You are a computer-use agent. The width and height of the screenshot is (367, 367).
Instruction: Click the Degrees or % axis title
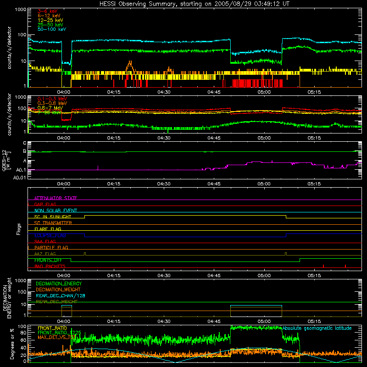12,344
